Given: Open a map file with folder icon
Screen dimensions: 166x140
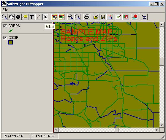Looking at the screenshot, I should [x=96, y=17].
